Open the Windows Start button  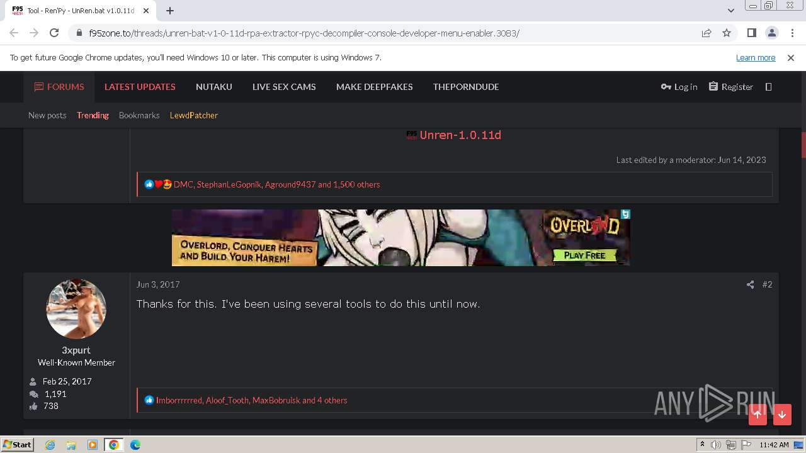point(17,444)
